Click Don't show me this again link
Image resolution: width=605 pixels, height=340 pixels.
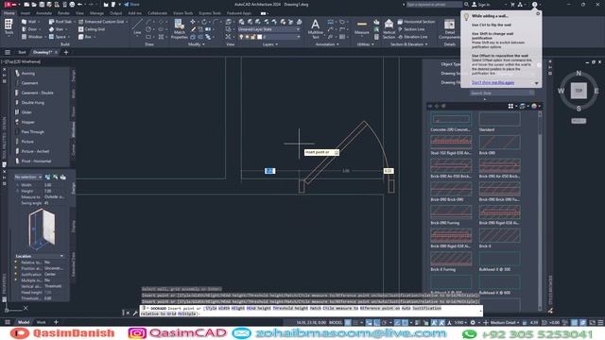pyautogui.click(x=493, y=82)
